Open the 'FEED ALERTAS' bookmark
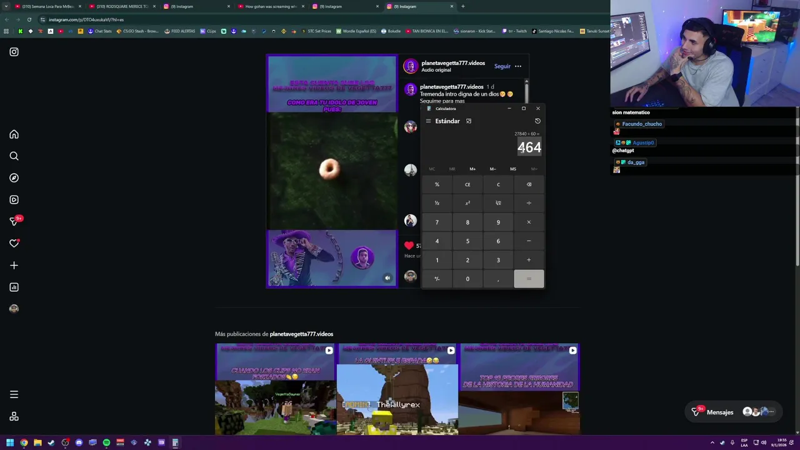 point(179,31)
